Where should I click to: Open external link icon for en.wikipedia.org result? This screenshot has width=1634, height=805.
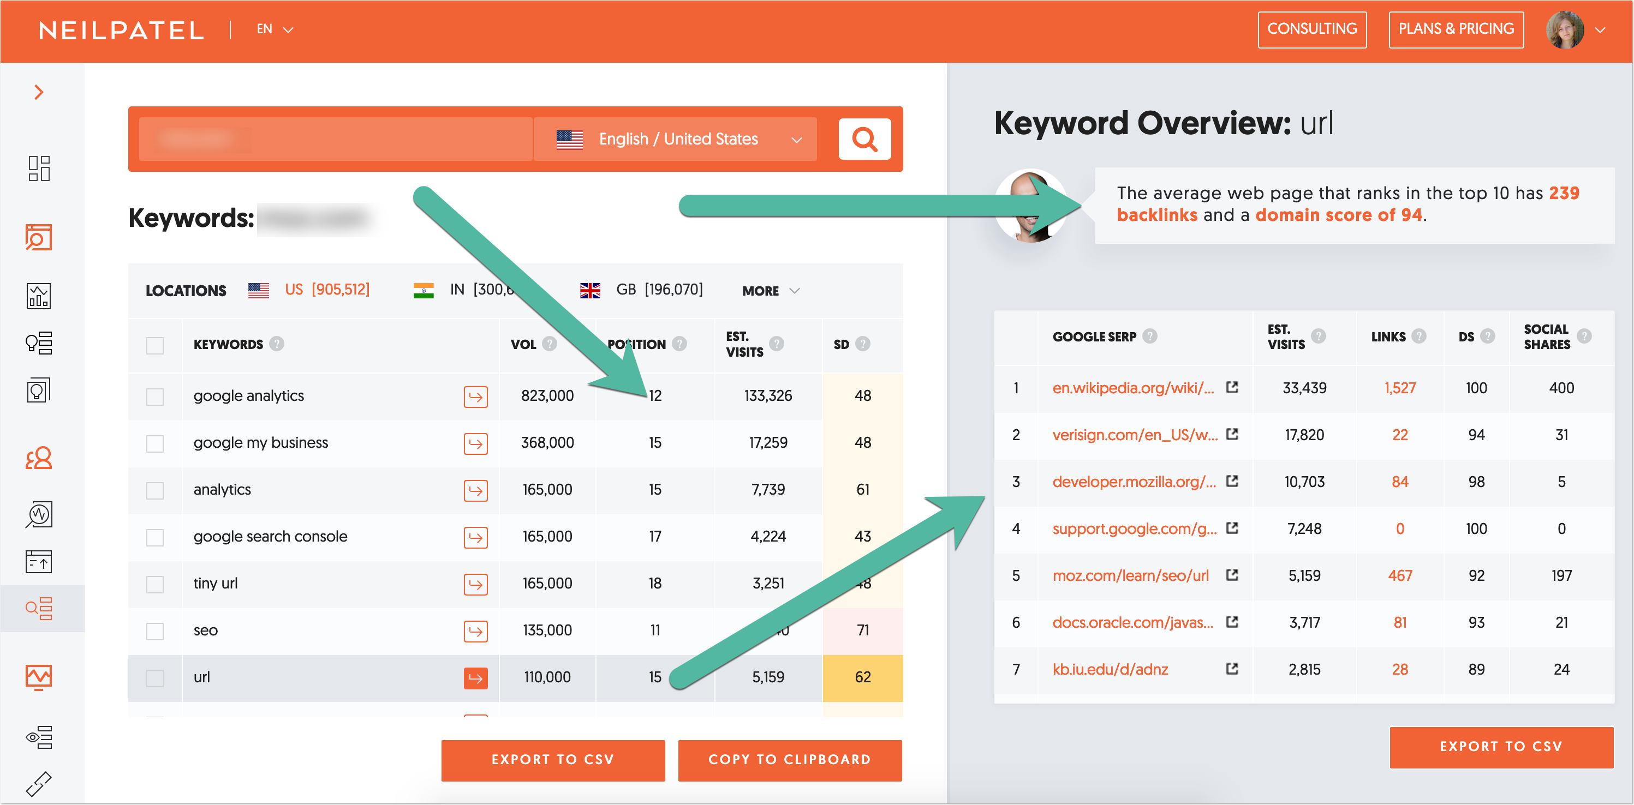1232,387
